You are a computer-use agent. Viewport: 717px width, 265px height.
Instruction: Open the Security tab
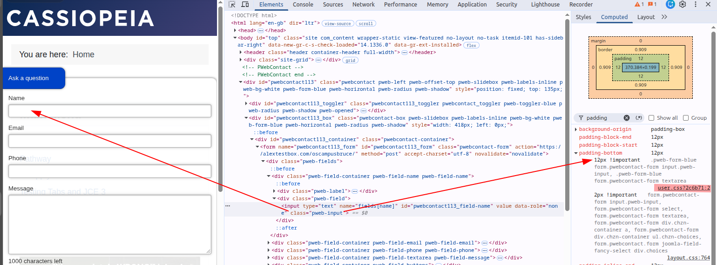click(507, 5)
